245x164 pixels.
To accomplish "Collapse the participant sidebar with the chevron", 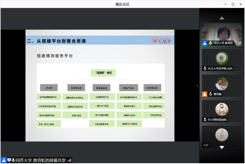I will (197, 86).
